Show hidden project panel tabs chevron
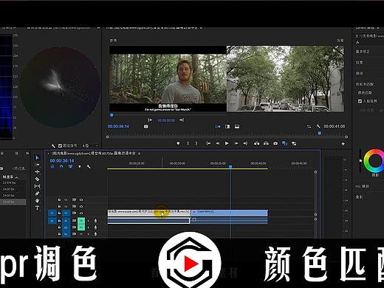 point(27,154)
